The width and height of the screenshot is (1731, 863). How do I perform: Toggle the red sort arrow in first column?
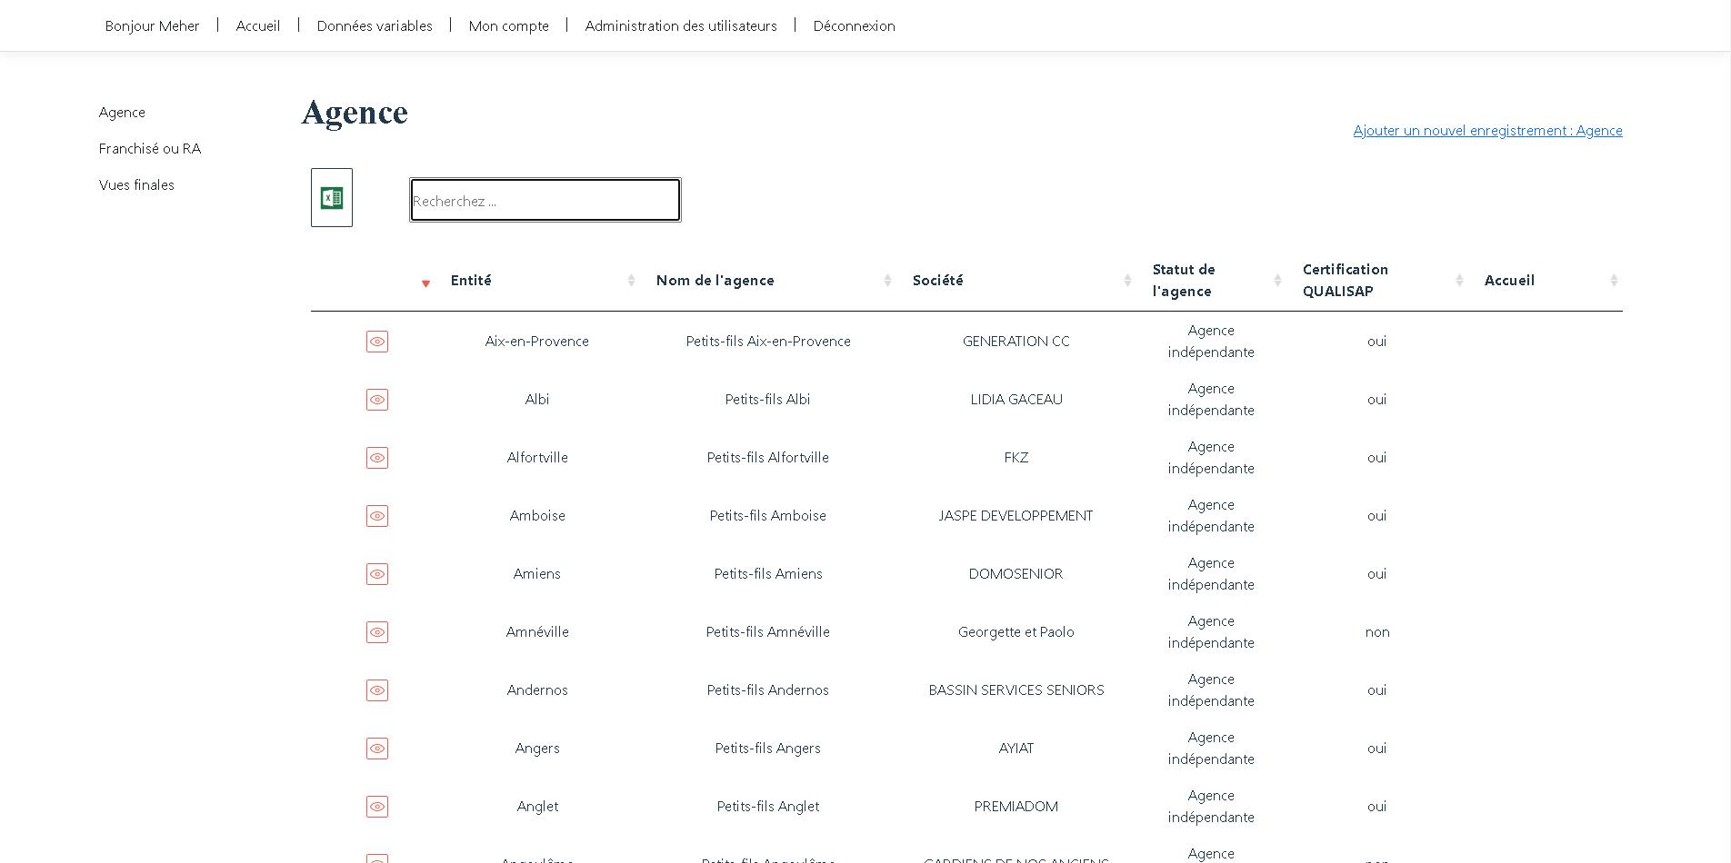click(x=425, y=283)
